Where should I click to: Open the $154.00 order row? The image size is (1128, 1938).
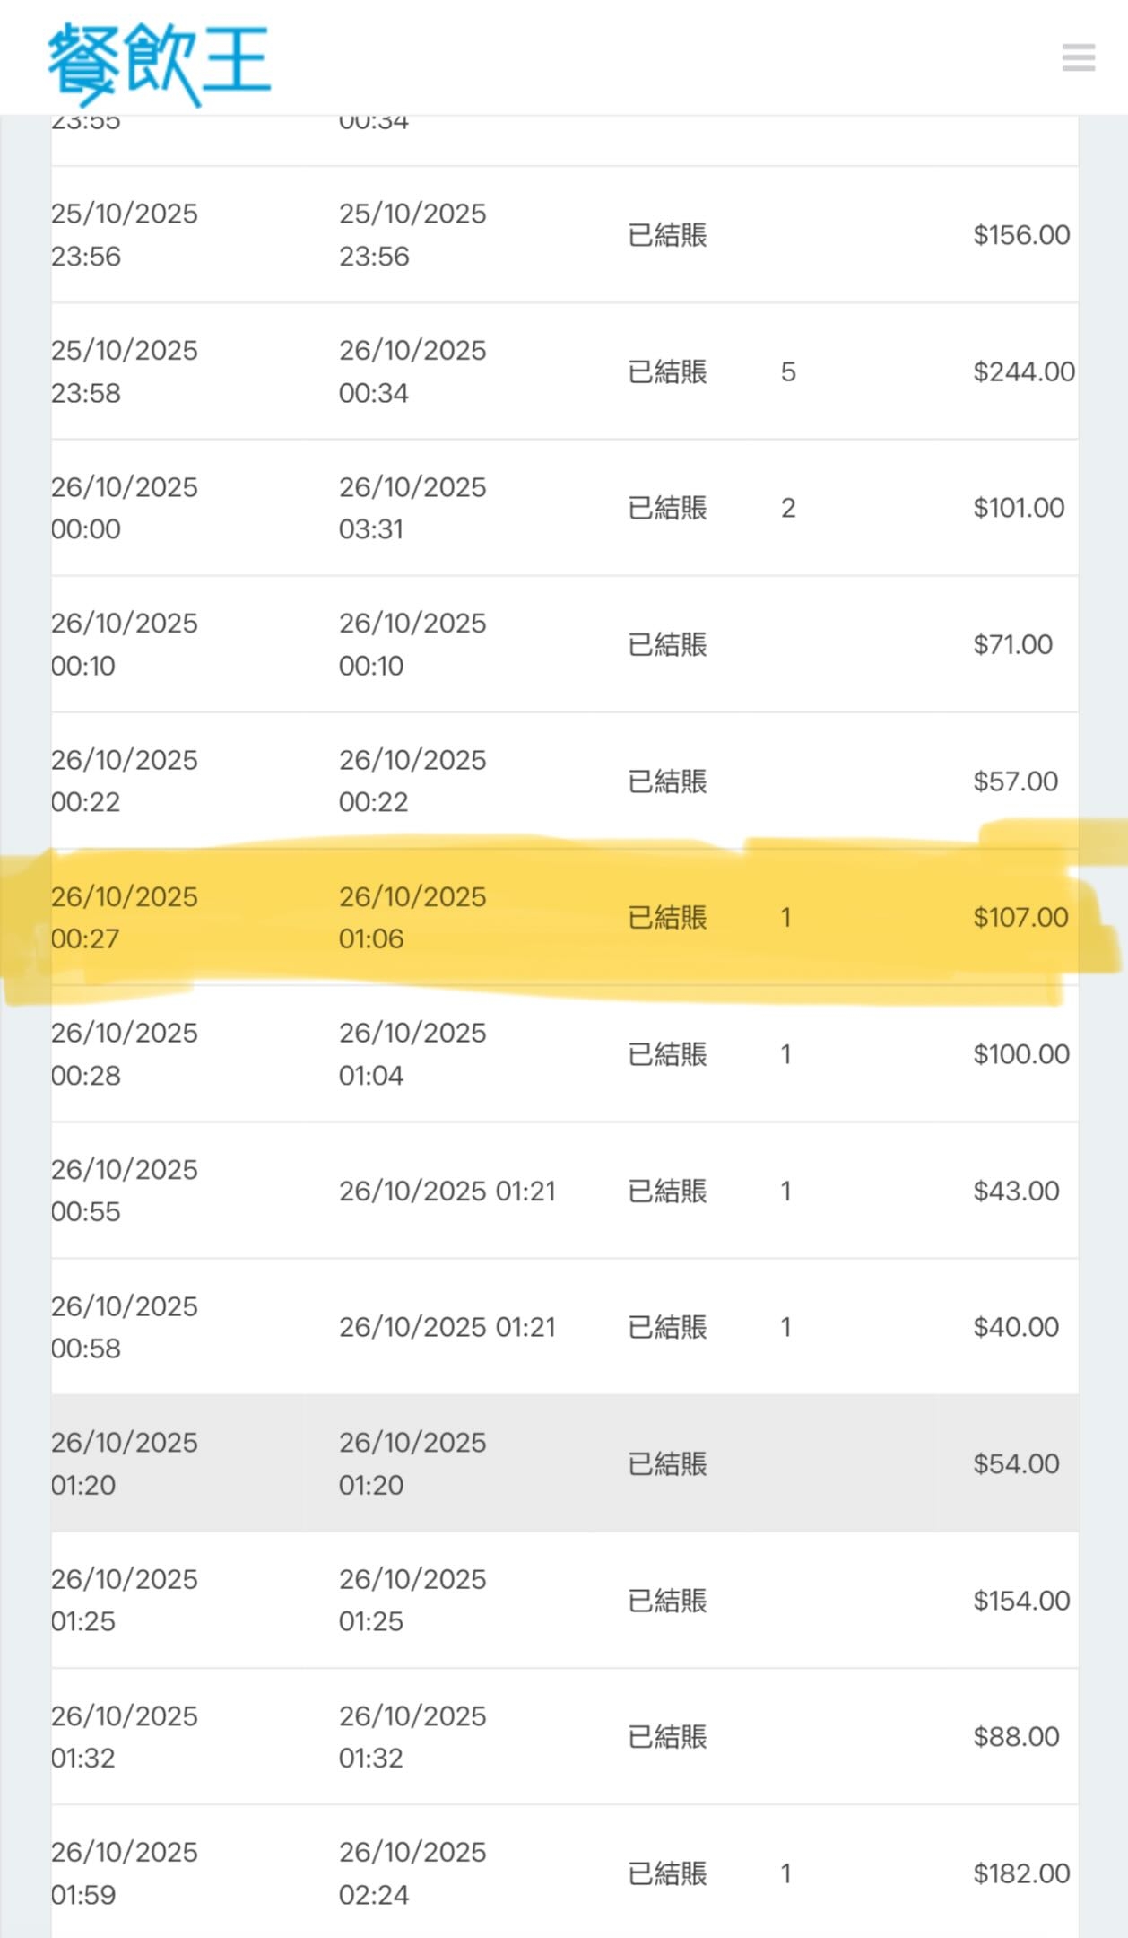click(x=563, y=1600)
